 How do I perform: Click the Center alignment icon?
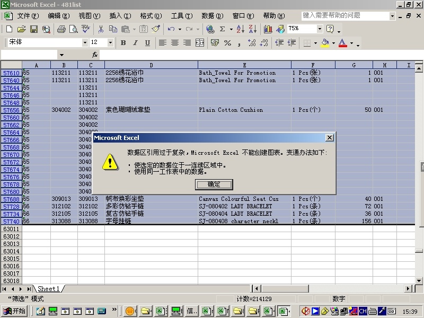pos(175,43)
